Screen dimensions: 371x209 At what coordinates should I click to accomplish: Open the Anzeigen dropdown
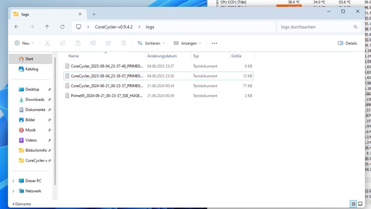(187, 43)
